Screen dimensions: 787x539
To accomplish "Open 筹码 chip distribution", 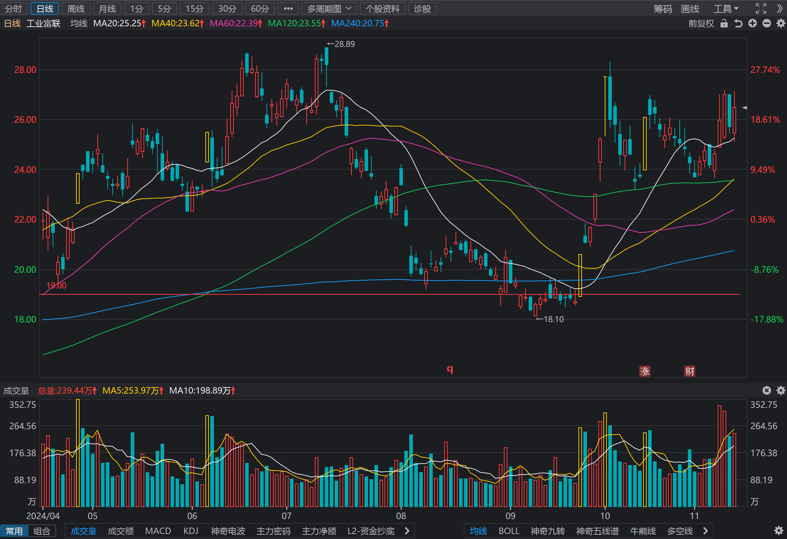I will point(663,9).
